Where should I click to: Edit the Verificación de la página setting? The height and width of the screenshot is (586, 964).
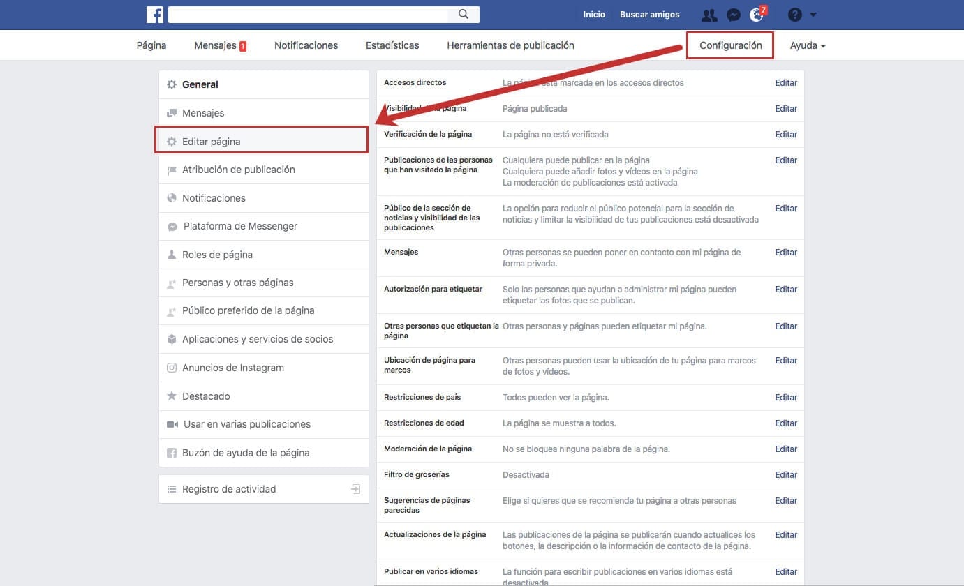pos(786,134)
